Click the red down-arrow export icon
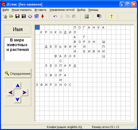This screenshot has width=138, height=130. [x=42, y=17]
